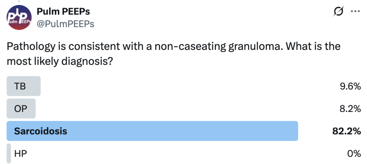This screenshot has width=367, height=164.
Task: Click the thin gray HP result bar
Action: (x=9, y=153)
